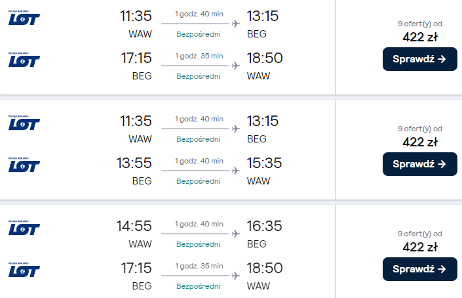Viewport: 462px width, 298px height.
Task: Click Bezpośredni label under the 13:55 flight
Action: (199, 181)
